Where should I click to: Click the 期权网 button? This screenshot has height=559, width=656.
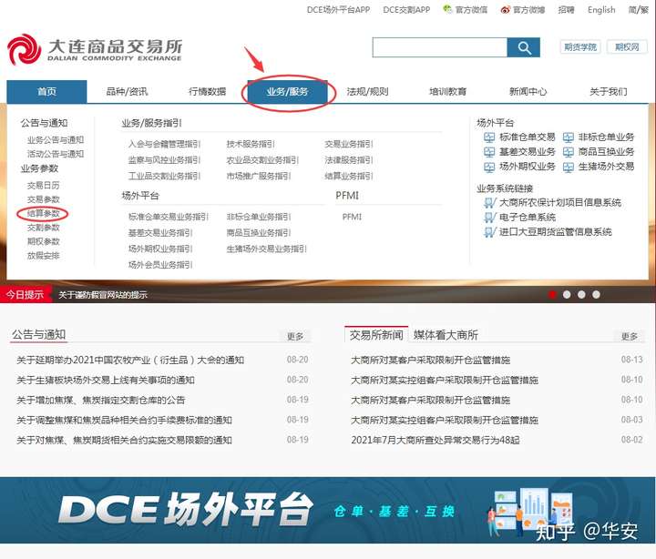(x=627, y=47)
